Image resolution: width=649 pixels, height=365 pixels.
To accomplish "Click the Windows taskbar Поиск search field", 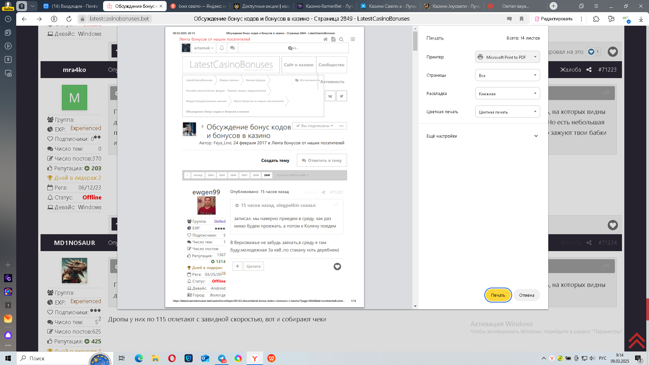I will point(51,358).
